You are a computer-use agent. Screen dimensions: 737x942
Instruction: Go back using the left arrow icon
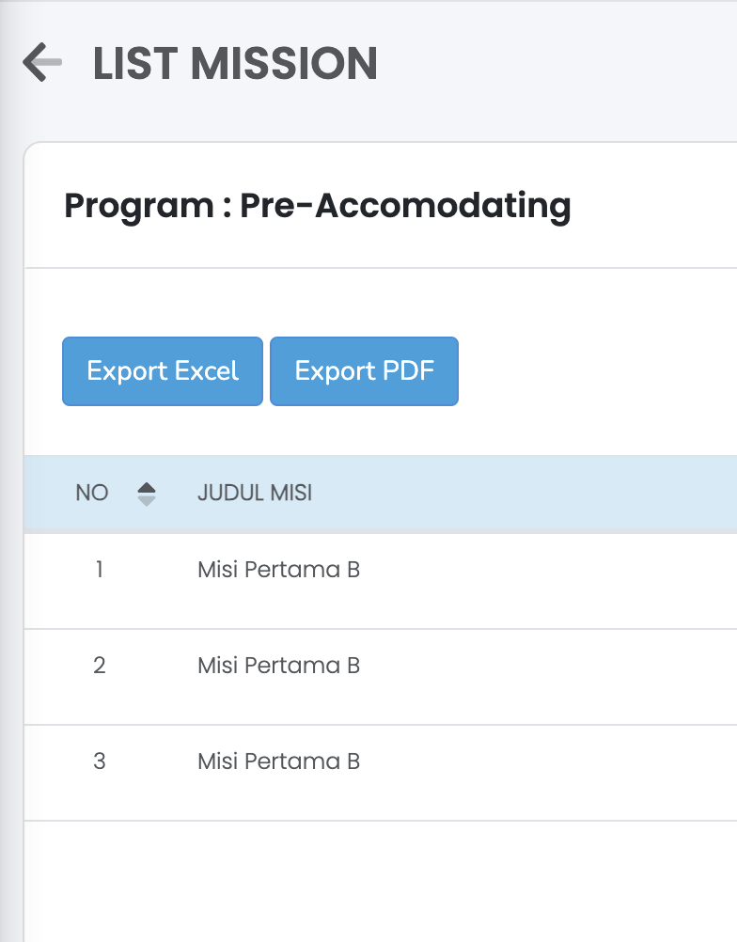(42, 63)
